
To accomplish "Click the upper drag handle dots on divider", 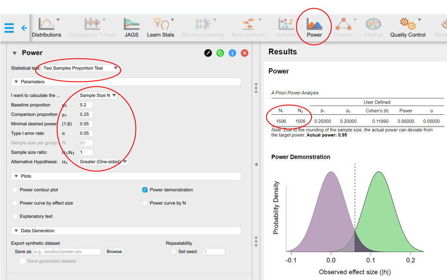I will tap(256, 88).
